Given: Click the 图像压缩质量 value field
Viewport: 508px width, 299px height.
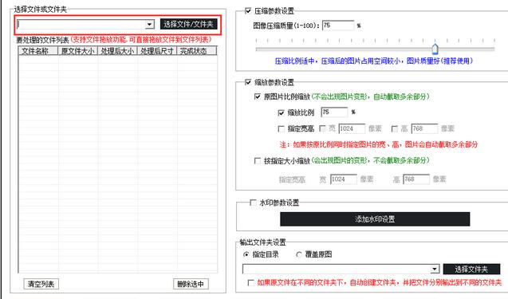Looking at the screenshot, I should coord(338,26).
